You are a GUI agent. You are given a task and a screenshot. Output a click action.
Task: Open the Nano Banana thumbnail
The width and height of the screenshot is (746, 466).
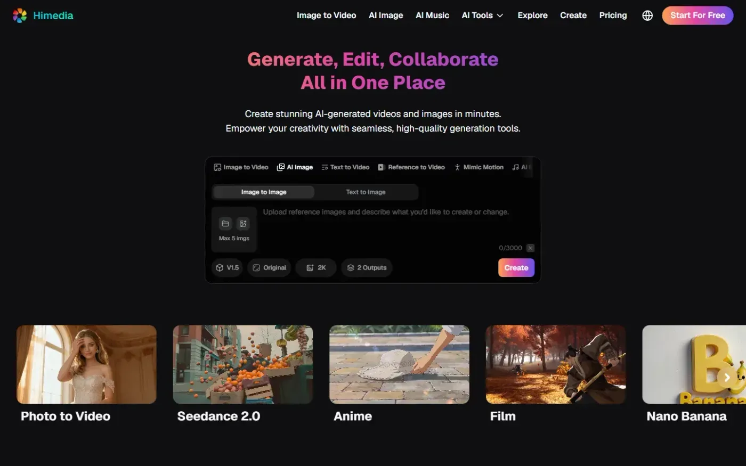(x=694, y=364)
